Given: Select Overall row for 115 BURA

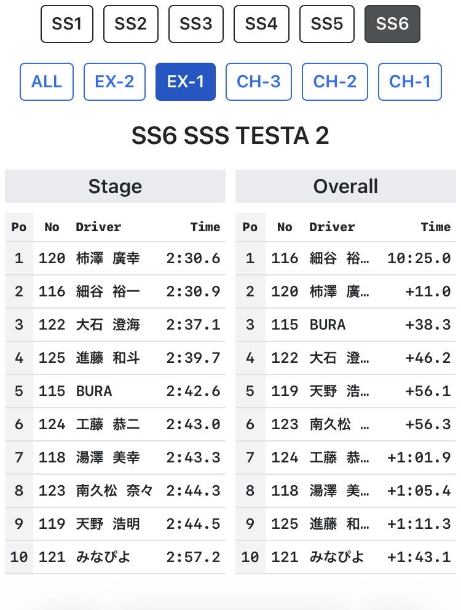Looking at the screenshot, I should point(346,325).
